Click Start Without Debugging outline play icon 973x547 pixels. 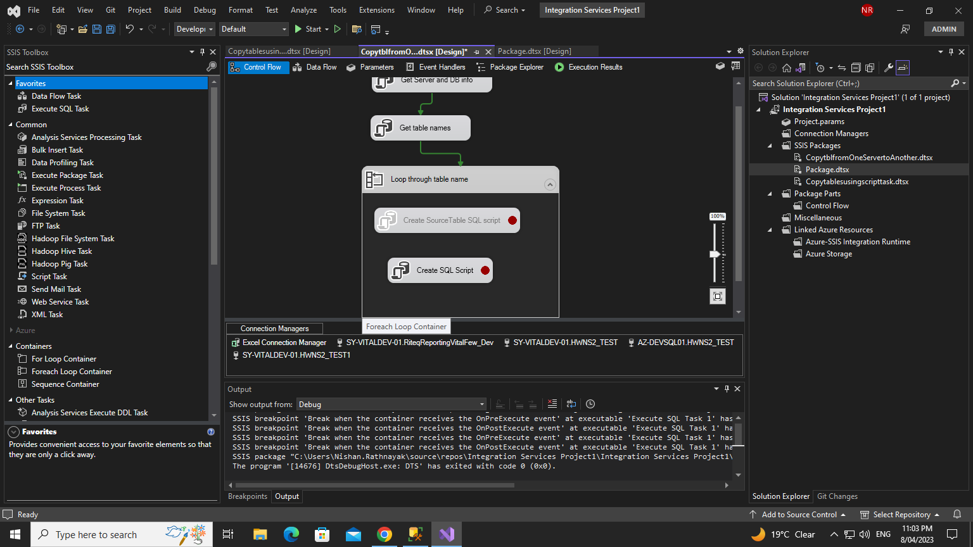(x=338, y=29)
